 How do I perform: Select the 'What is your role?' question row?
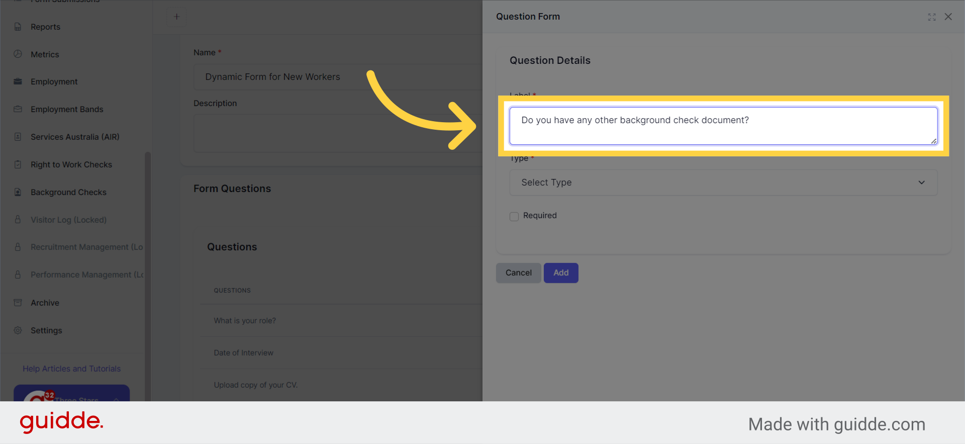click(x=342, y=321)
